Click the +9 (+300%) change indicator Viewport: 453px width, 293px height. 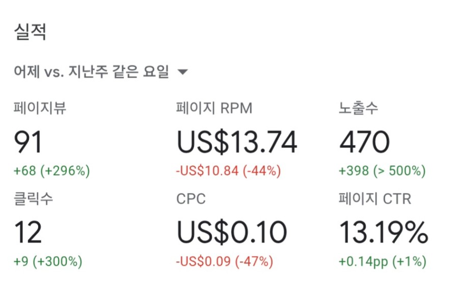(48, 261)
